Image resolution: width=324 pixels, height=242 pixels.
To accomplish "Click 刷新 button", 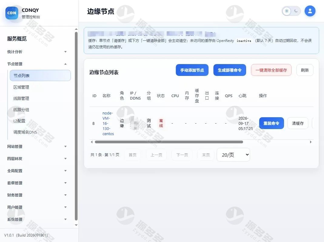I will pyautogui.click(x=305, y=70).
